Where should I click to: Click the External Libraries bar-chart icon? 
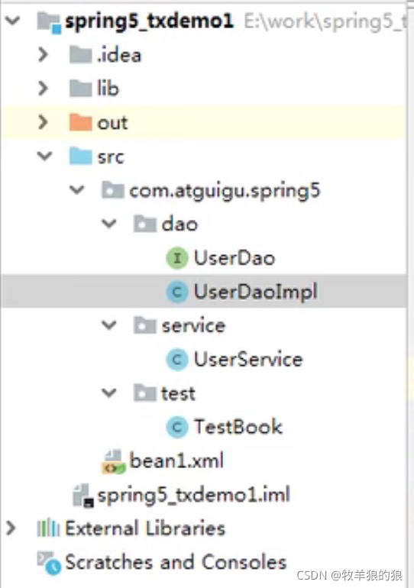coord(48,528)
